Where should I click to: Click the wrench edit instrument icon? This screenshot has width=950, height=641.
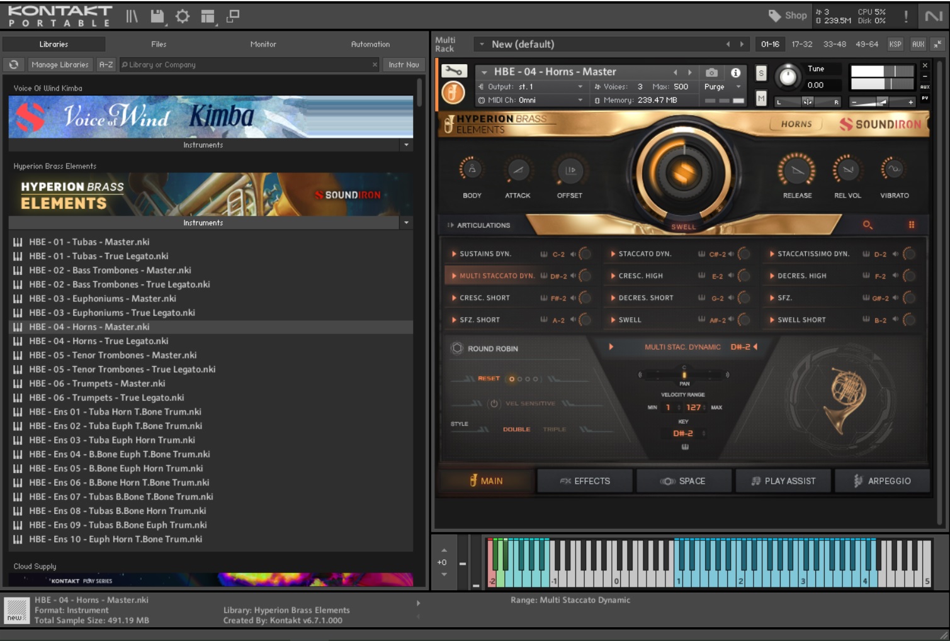453,71
